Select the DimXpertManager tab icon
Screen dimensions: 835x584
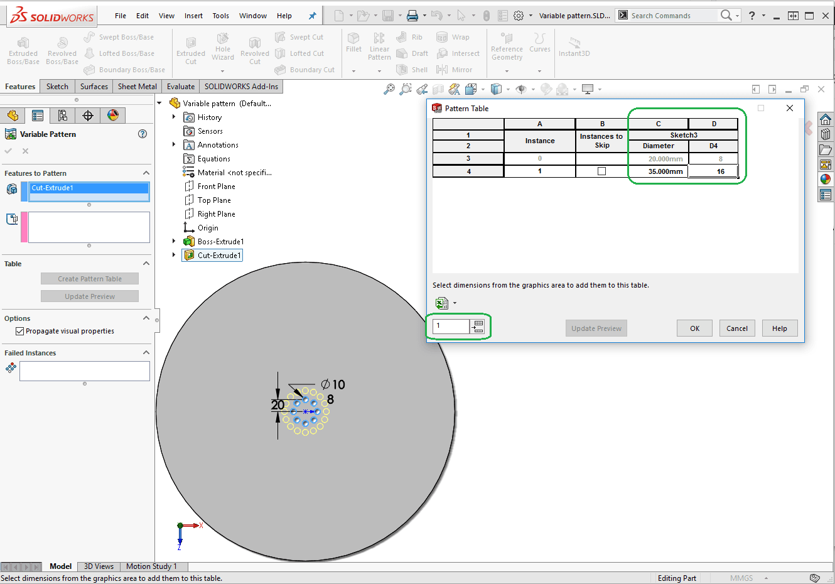click(88, 116)
